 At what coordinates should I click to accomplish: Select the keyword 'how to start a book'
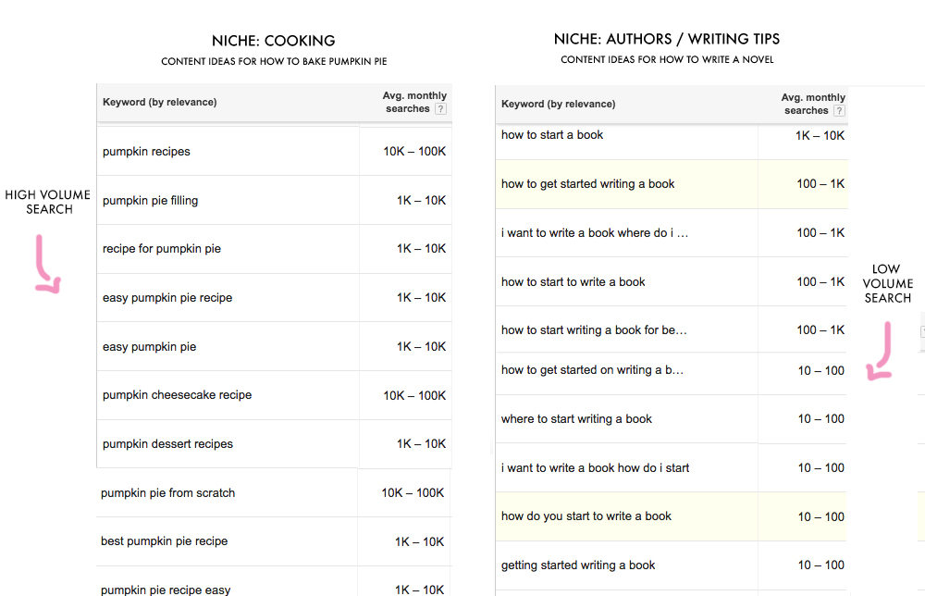point(552,135)
